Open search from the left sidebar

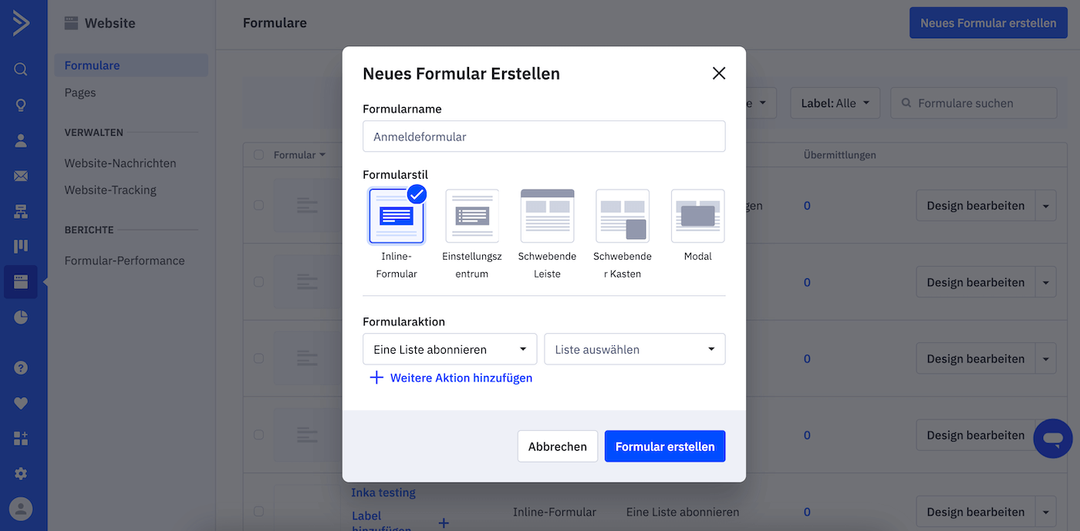coord(21,69)
